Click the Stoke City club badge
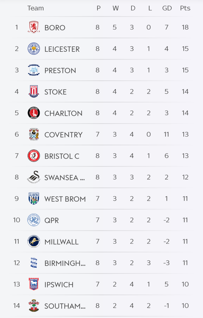The width and height of the screenshot is (203, 318). (x=34, y=92)
